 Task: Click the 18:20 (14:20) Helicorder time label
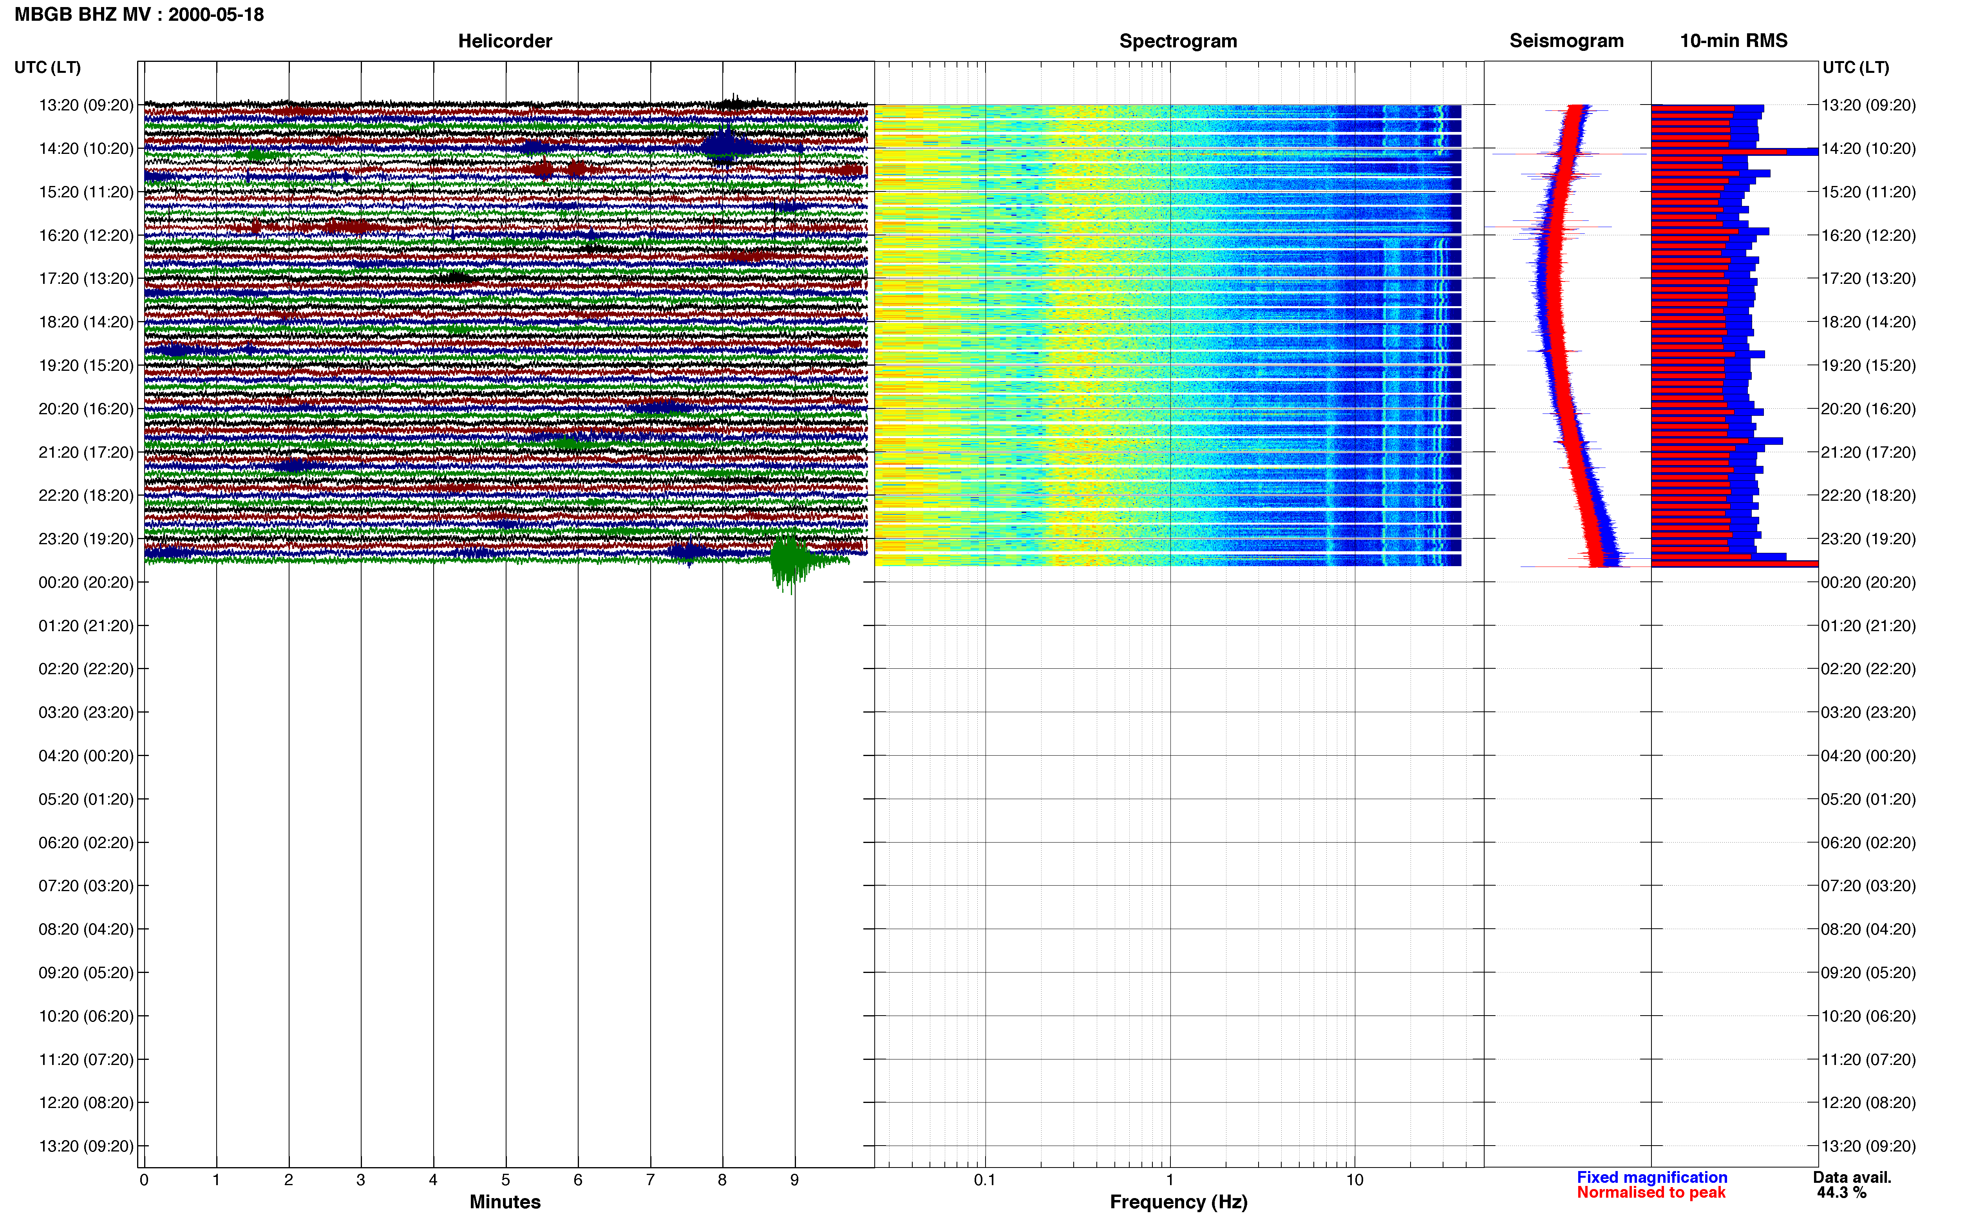pyautogui.click(x=86, y=322)
